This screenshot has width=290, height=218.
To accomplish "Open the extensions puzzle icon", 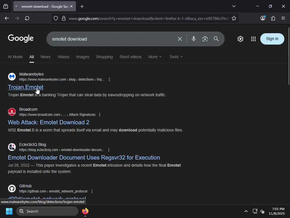I will [x=273, y=18].
